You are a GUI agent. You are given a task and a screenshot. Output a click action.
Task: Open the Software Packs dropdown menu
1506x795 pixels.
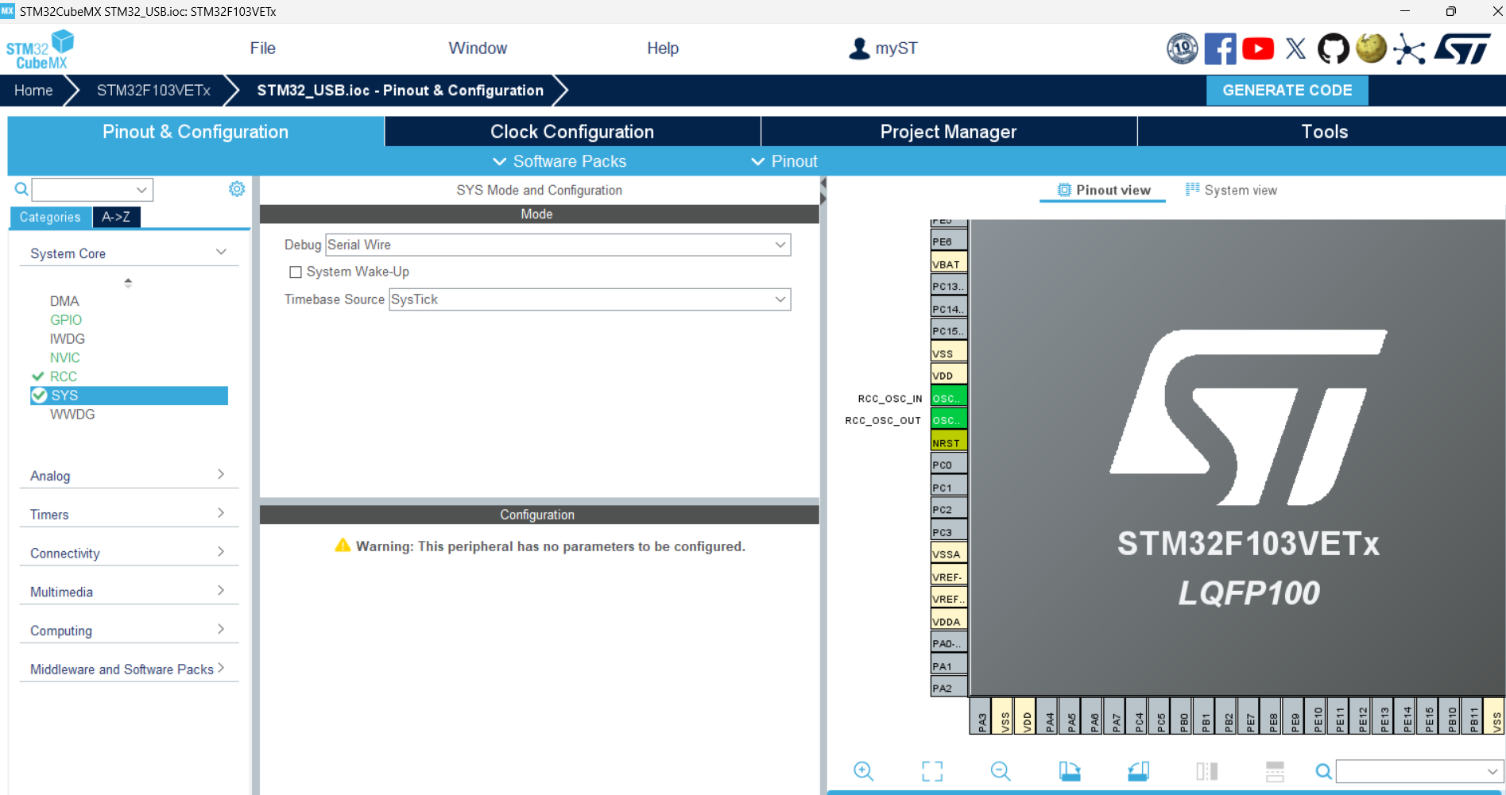[x=559, y=161]
